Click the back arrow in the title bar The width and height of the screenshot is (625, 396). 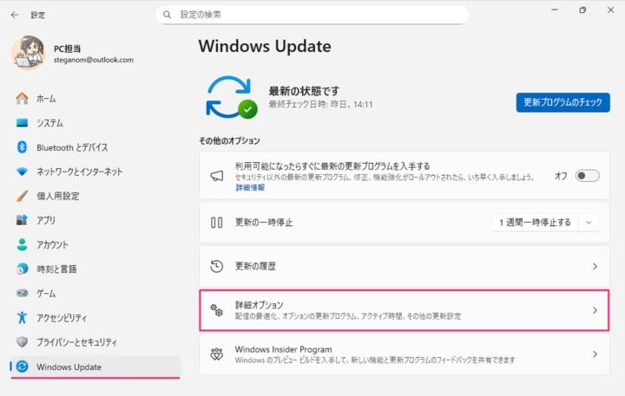[14, 15]
